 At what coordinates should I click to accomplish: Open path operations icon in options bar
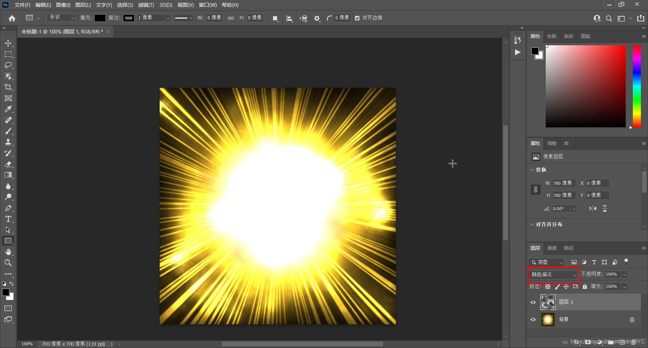tap(275, 18)
